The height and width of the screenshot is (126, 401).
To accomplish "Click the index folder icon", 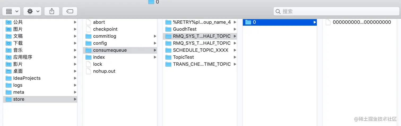I will (x=89, y=57).
